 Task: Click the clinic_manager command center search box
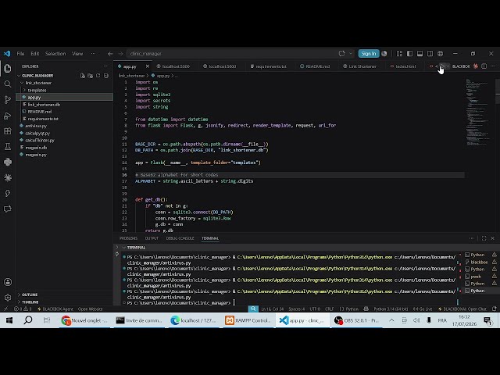click(x=231, y=54)
